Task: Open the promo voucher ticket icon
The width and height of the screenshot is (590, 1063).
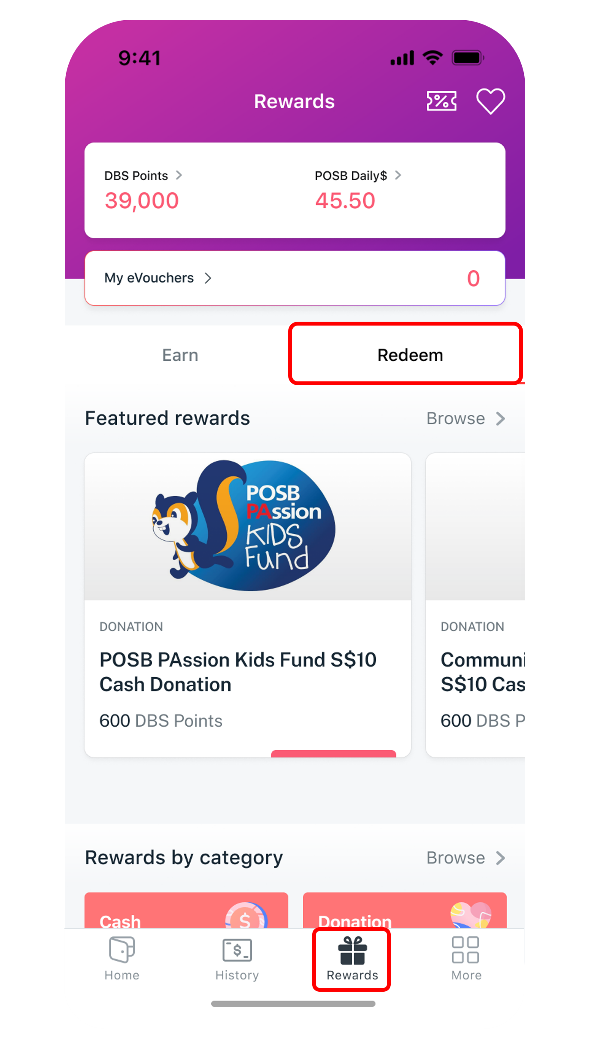Action: (441, 101)
